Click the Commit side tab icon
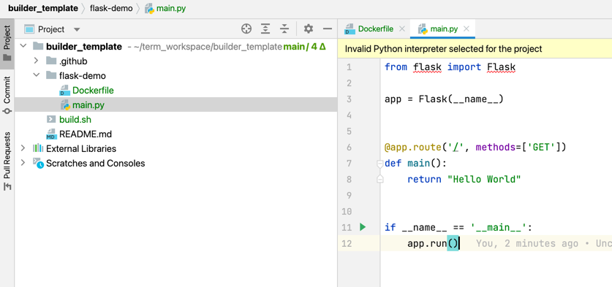The image size is (612, 287). point(7,111)
